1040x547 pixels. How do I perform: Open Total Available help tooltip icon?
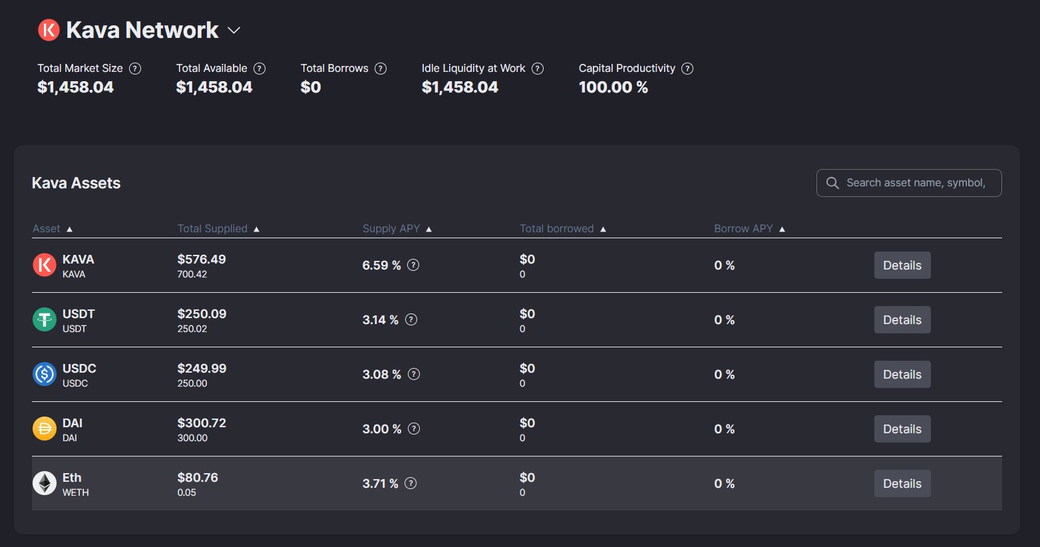tap(260, 69)
